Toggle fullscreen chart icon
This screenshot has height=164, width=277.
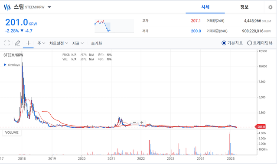pyautogui.click(x=7, y=43)
